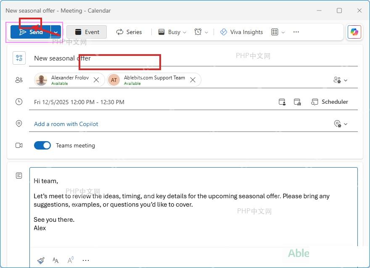The height and width of the screenshot is (268, 370).
Task: Open more formatting options ellipsis
Action: [86, 260]
